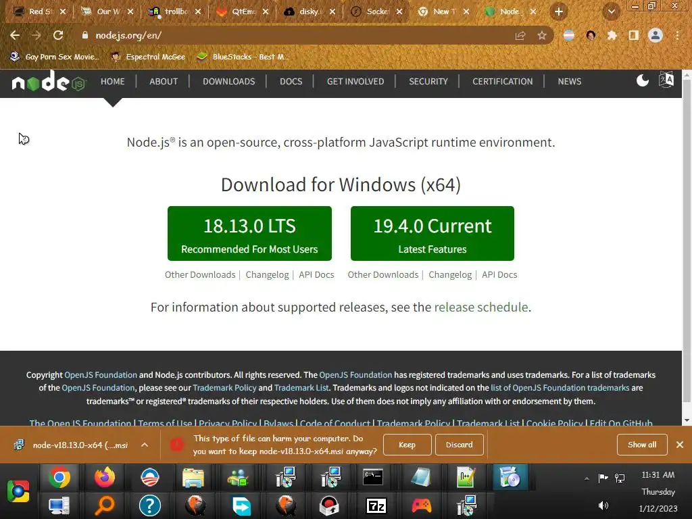Open Notepad++ from the taskbar
The width and height of the screenshot is (692, 519).
tap(465, 477)
